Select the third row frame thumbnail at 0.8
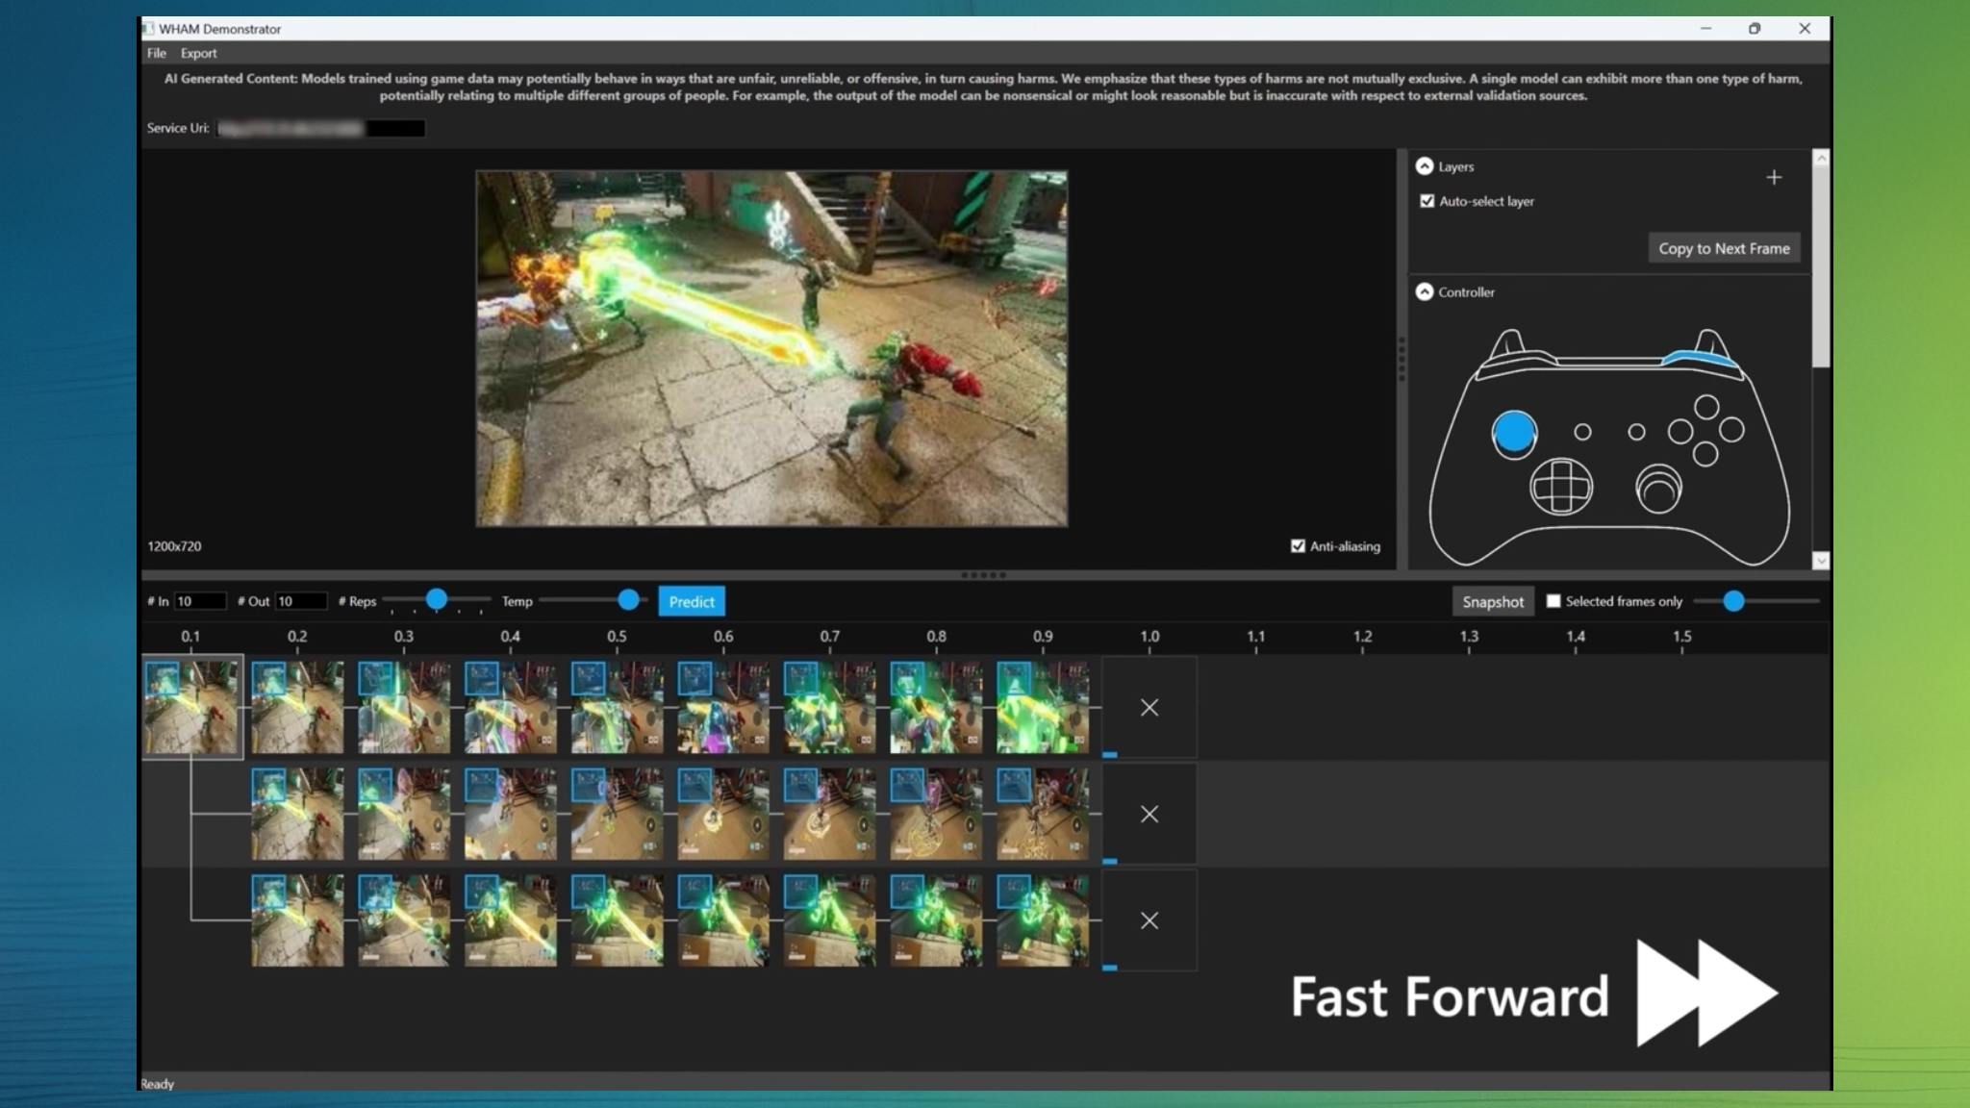The image size is (1970, 1108). 936,920
